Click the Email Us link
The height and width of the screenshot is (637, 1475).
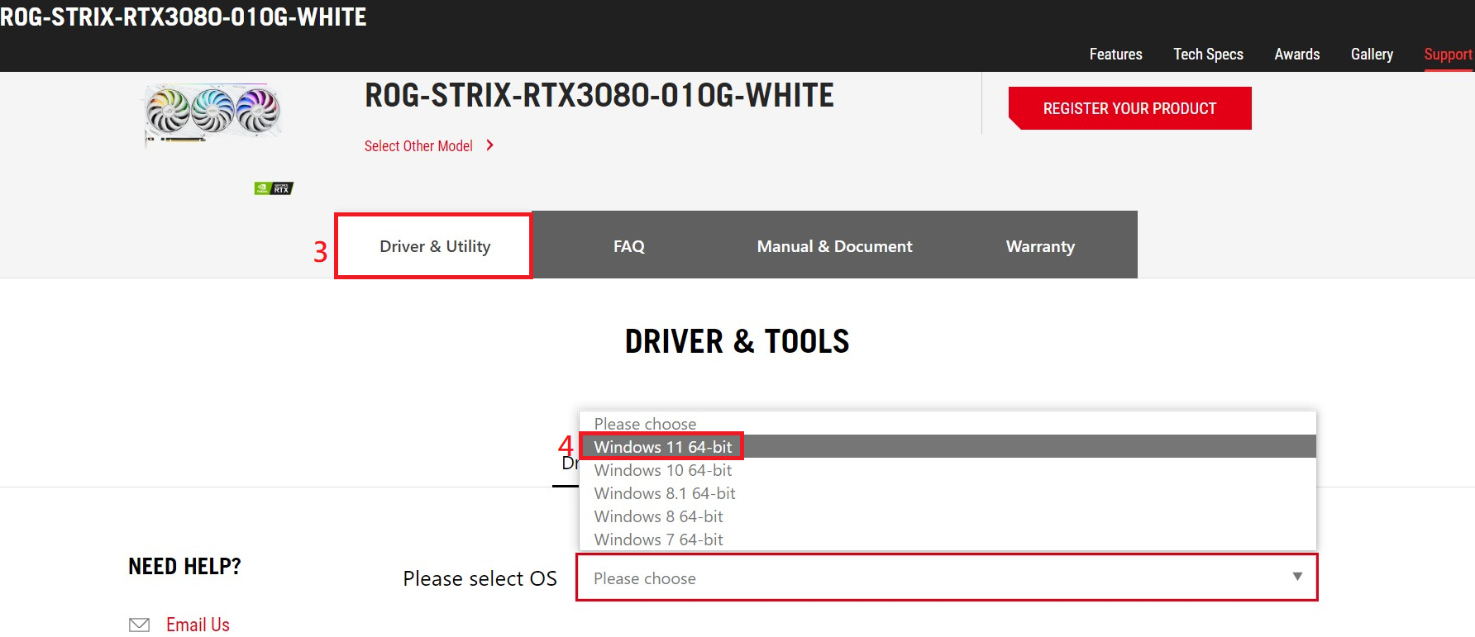(x=198, y=625)
